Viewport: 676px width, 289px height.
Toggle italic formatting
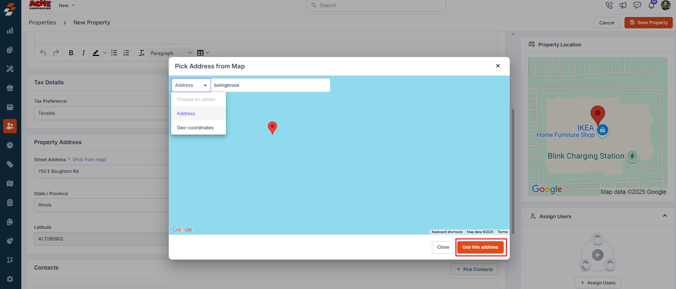pos(83,53)
